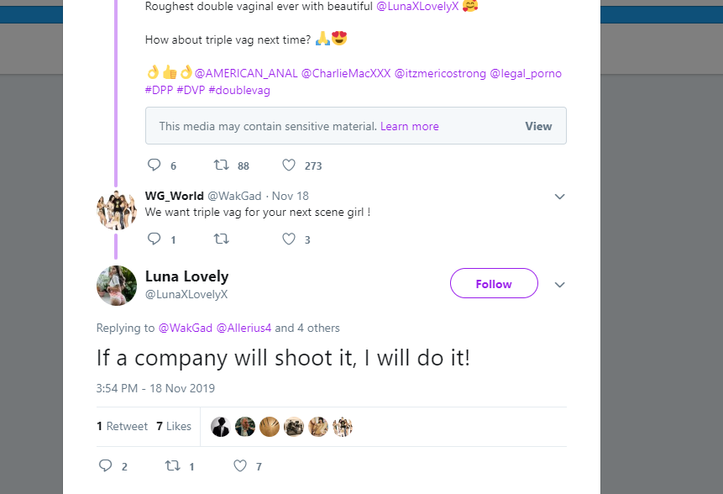Click reply icon with 6 replies
723x494 pixels.
pyautogui.click(x=154, y=165)
